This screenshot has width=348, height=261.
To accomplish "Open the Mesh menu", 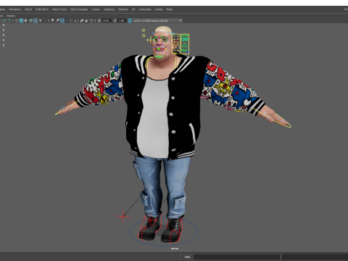I will (x=28, y=9).
